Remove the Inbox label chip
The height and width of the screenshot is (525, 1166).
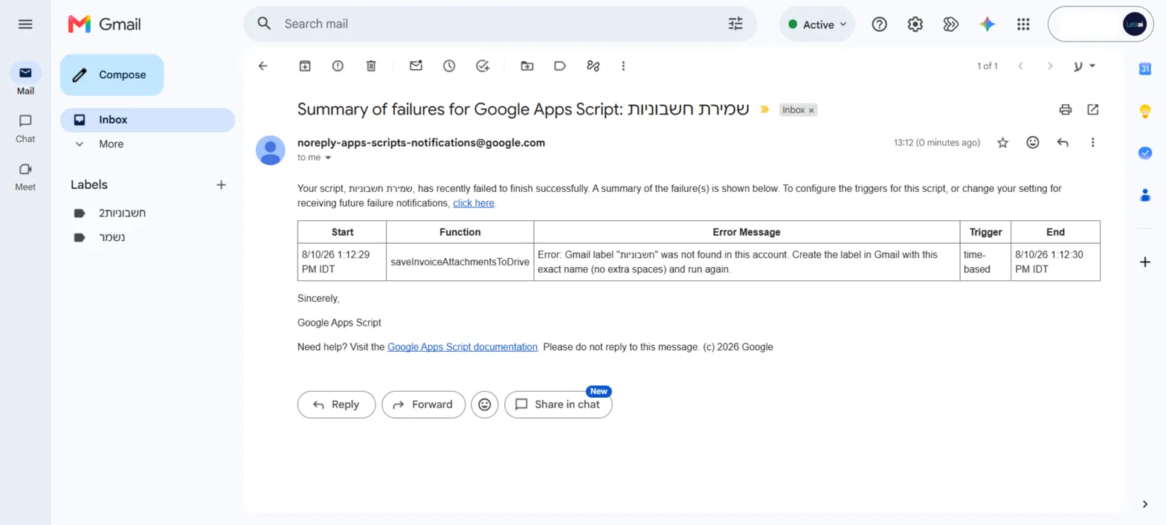tap(811, 110)
